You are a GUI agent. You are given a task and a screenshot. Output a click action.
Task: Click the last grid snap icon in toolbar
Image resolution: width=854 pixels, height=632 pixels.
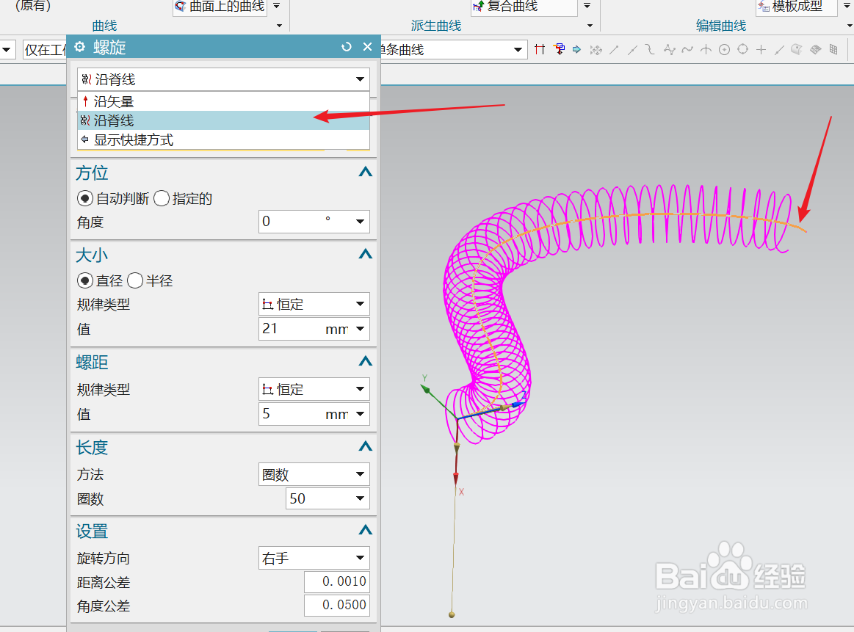tap(833, 49)
